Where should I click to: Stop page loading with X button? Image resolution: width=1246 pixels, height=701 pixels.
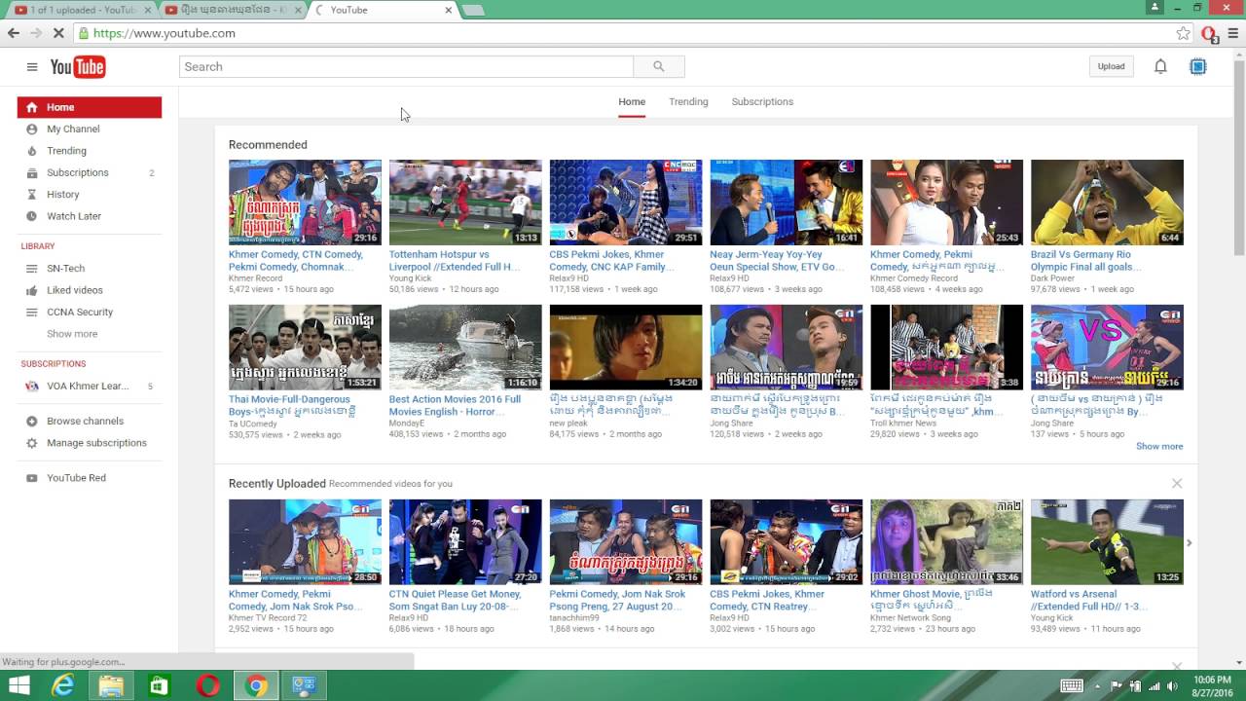tap(58, 33)
